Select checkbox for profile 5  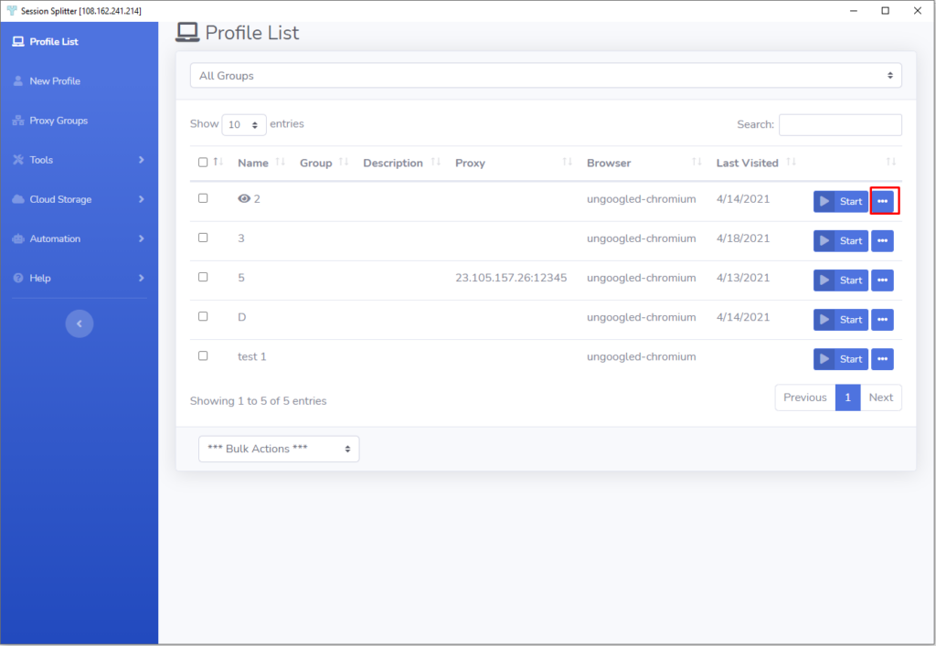point(203,277)
